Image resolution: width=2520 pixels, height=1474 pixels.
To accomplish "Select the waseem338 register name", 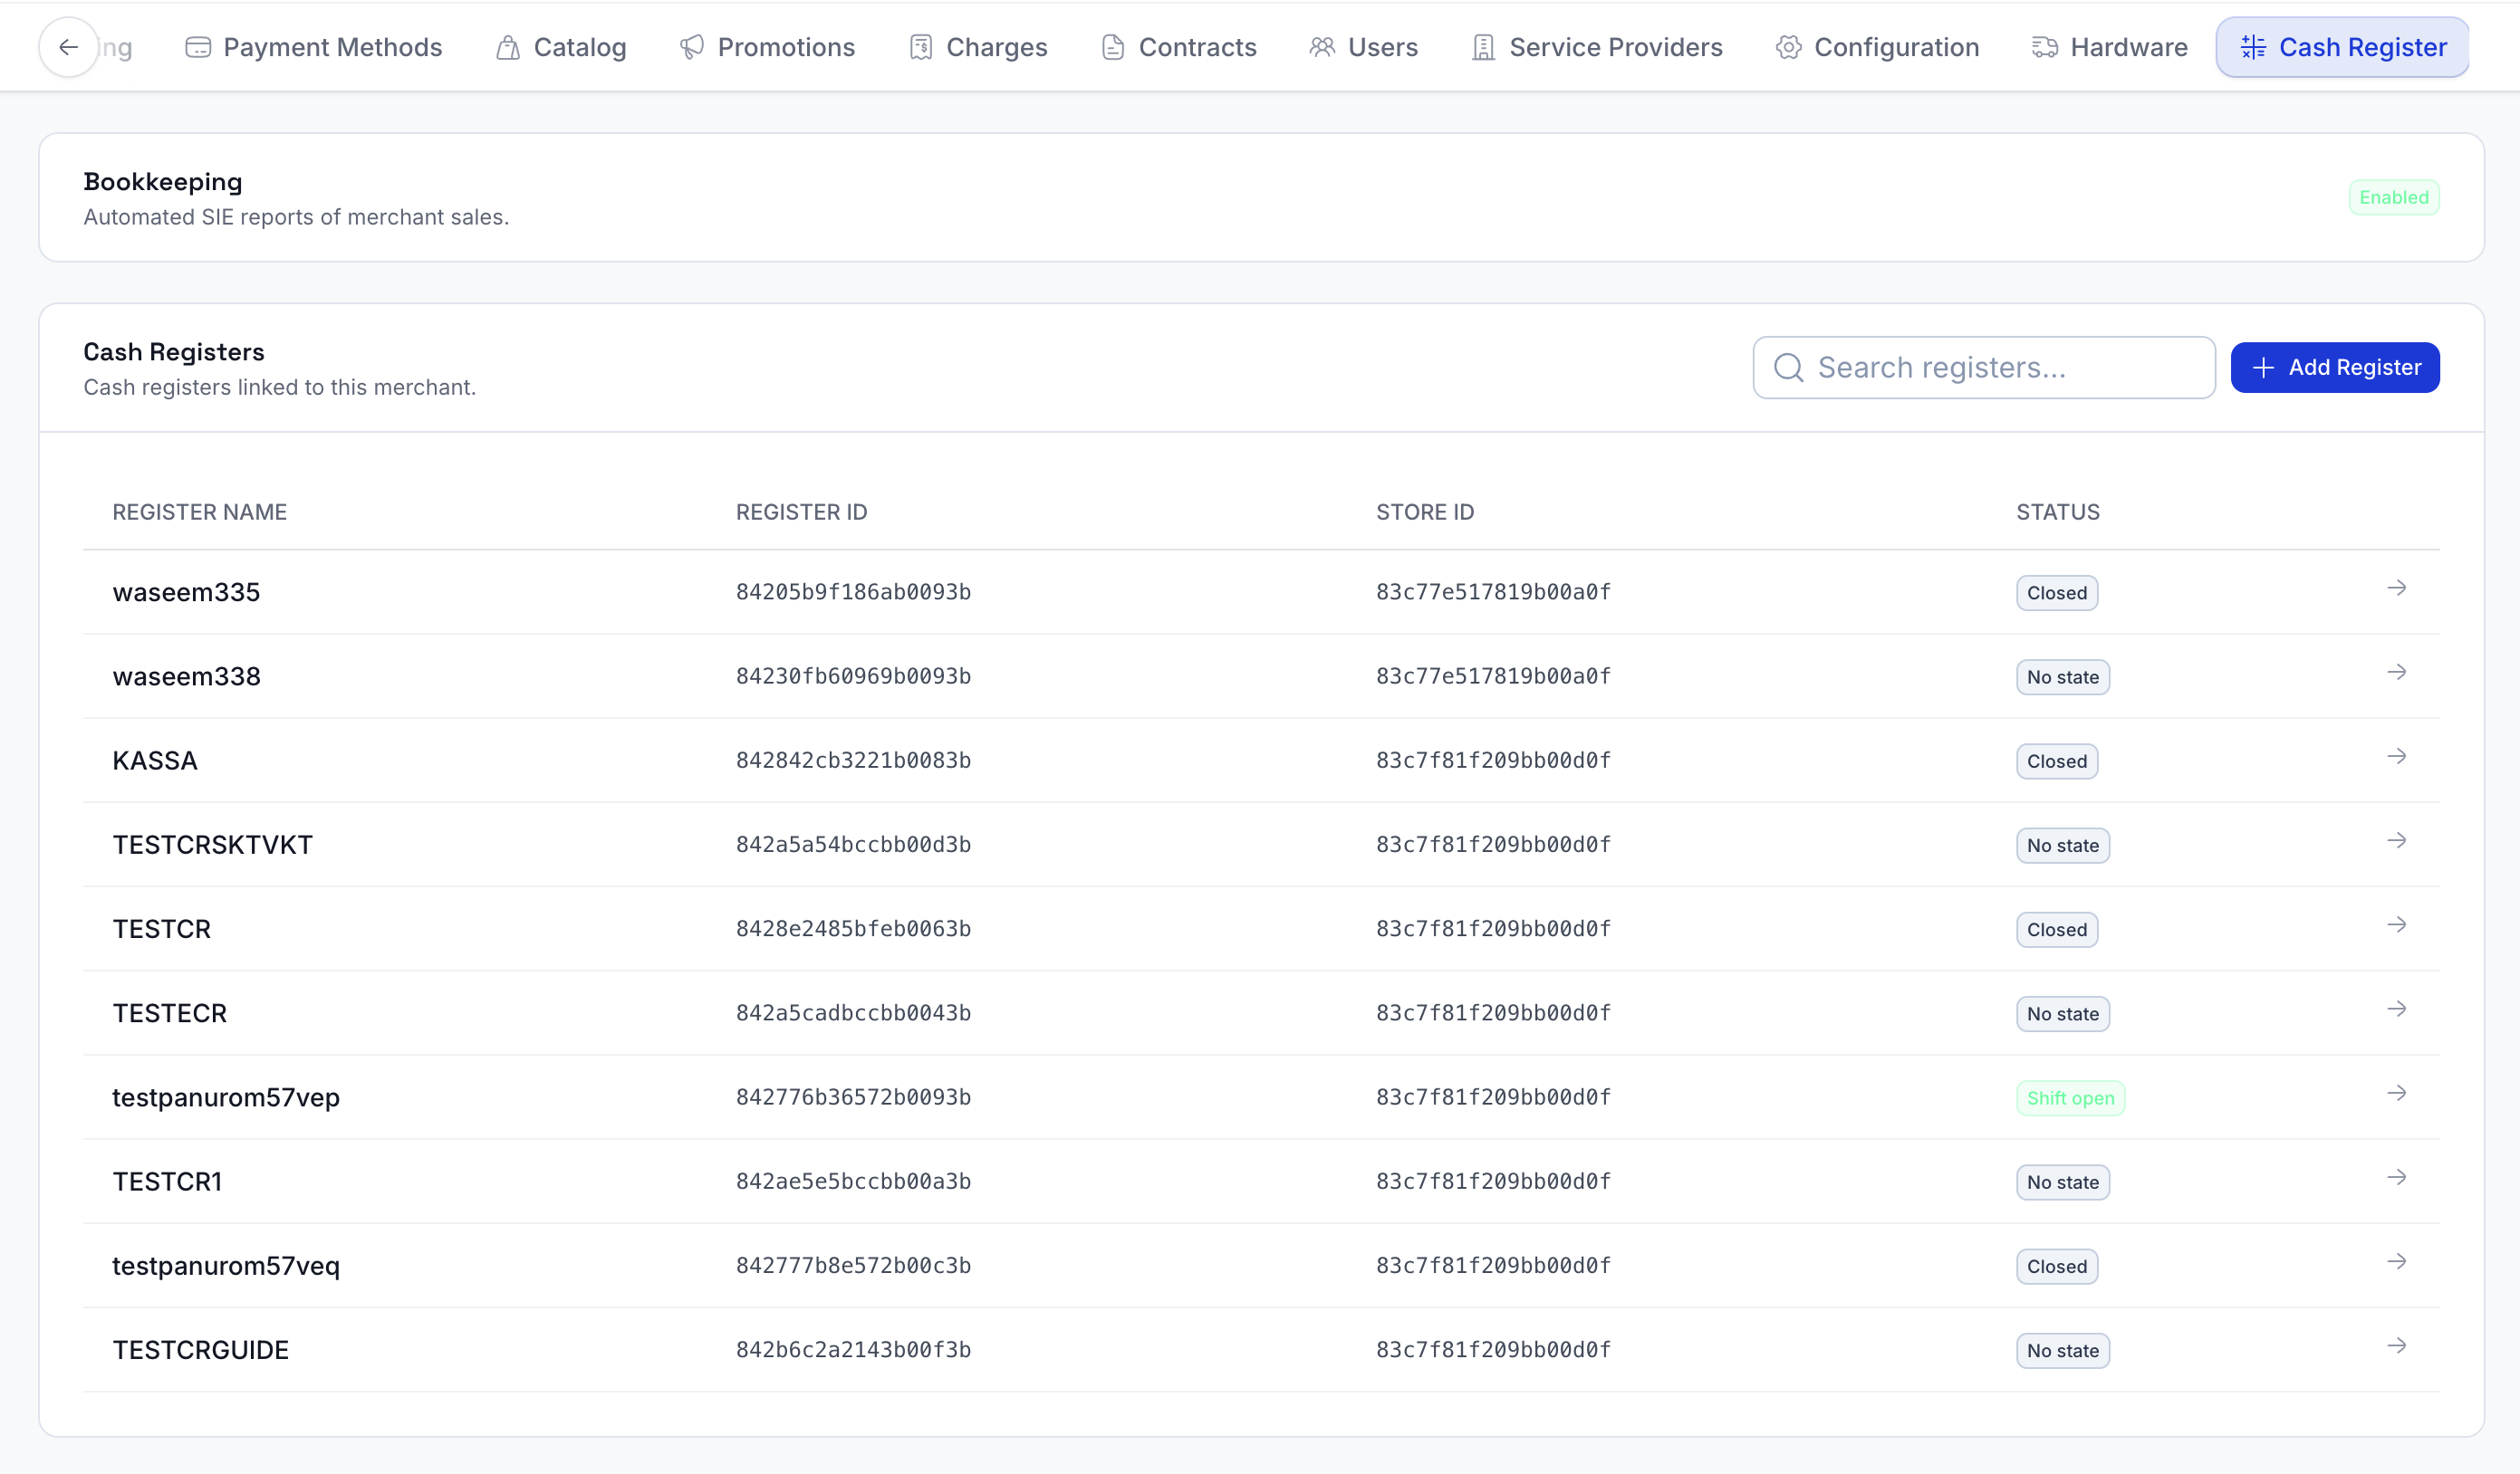I will [x=186, y=676].
